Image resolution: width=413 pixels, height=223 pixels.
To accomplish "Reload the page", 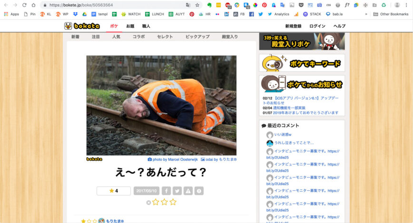I will tap(24, 5).
